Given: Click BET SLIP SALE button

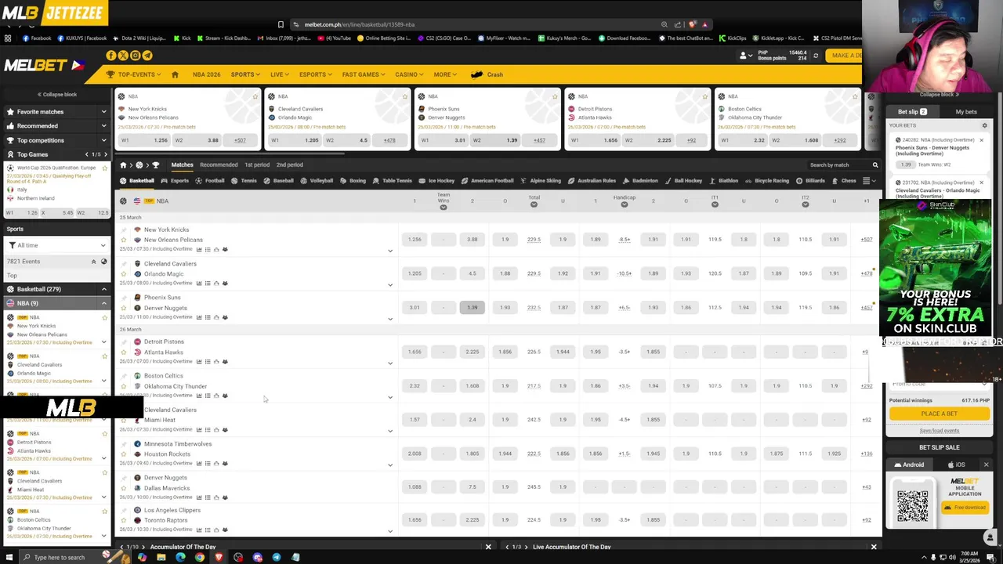Looking at the screenshot, I should 939,447.
